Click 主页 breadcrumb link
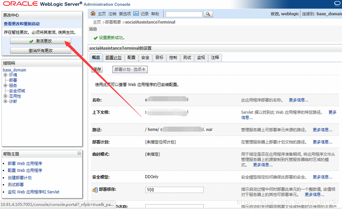Image resolution: width=342 pixels, height=209 pixels. [97, 22]
